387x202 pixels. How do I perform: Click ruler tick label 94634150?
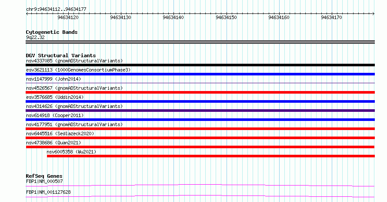click(226, 17)
